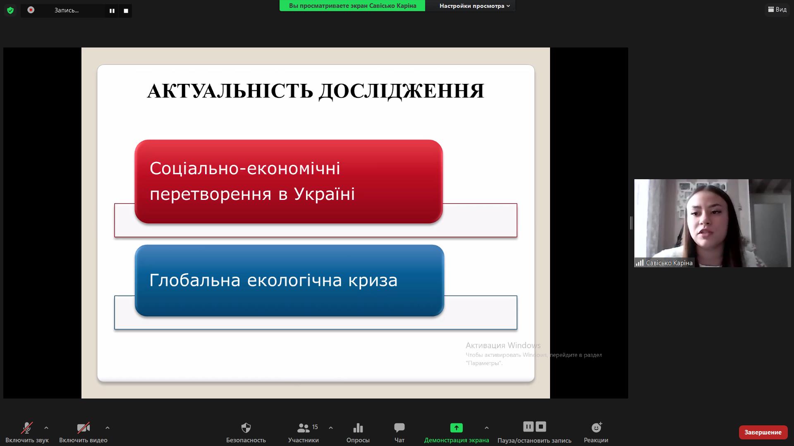
Task: Click Пауза/остановить запись recording control
Action: pos(534,432)
